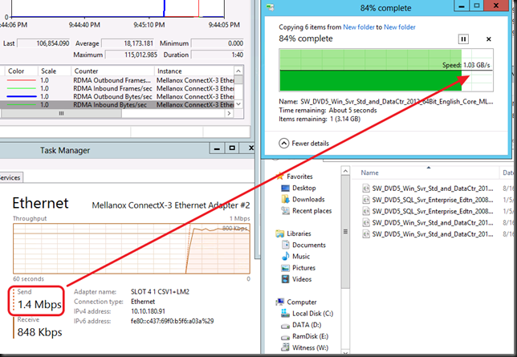
Task: Click counter list horizontal scrollbar thumb
Action: coord(61,113)
